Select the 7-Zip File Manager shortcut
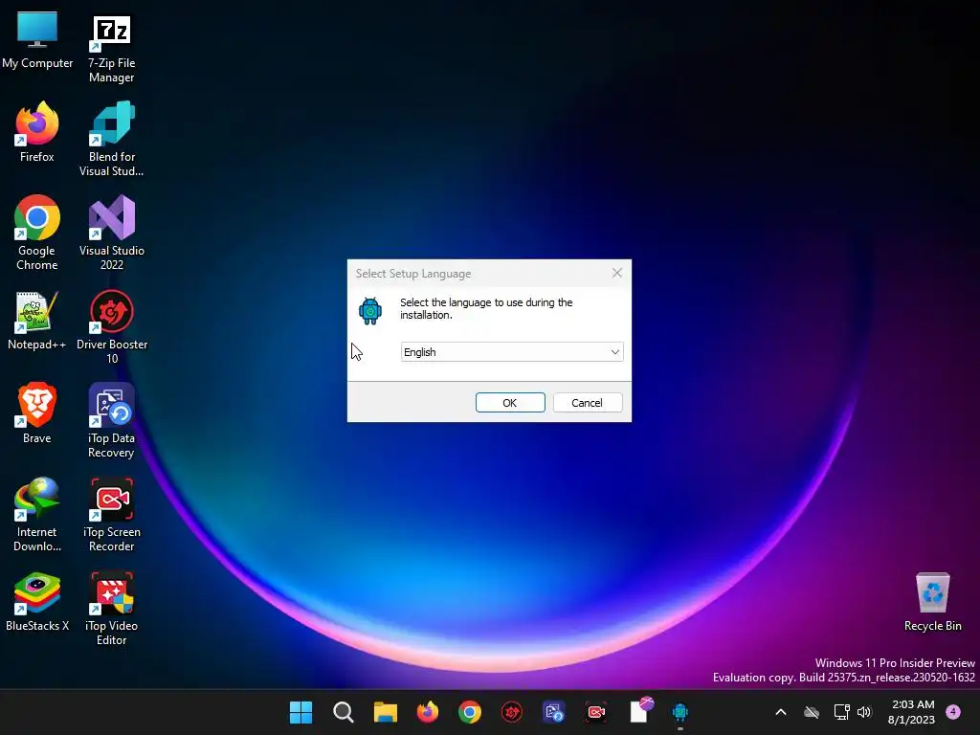This screenshot has height=735, width=980. (x=111, y=48)
